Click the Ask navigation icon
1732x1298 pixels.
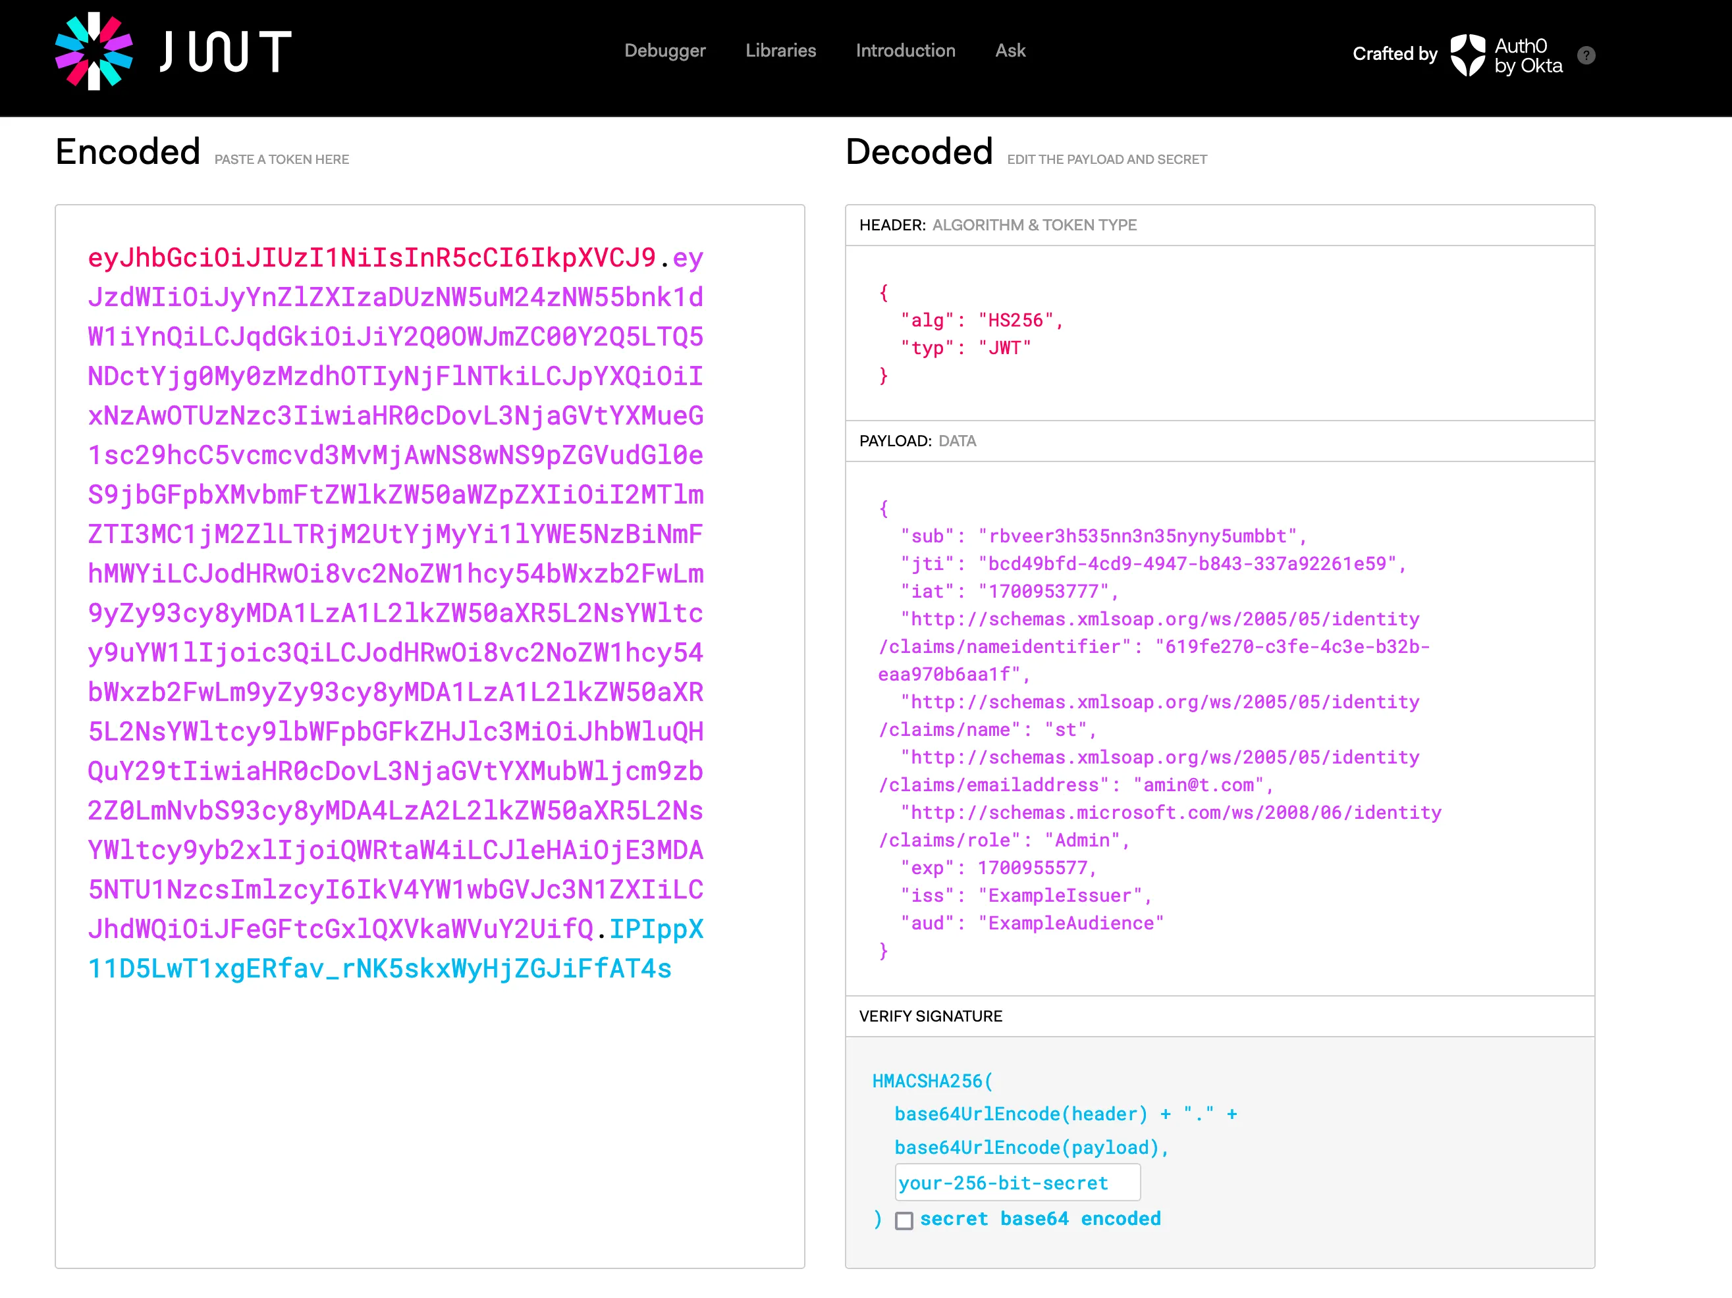pyautogui.click(x=1011, y=52)
